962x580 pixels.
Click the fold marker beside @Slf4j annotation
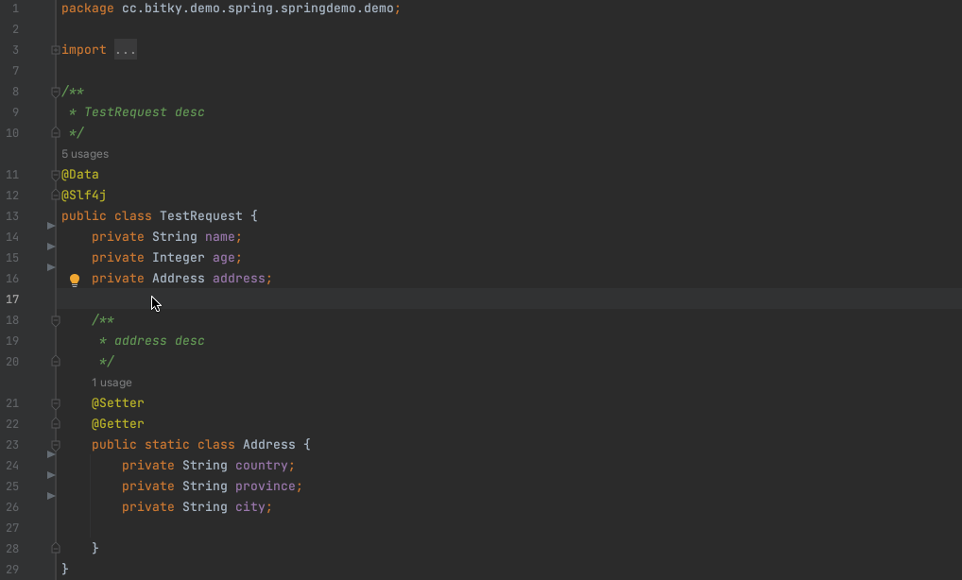[x=54, y=195]
